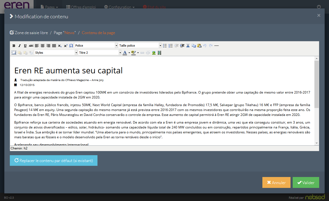Open the Styles dropdown
The height and width of the screenshot is (201, 329).
pyautogui.click(x=56, y=53)
